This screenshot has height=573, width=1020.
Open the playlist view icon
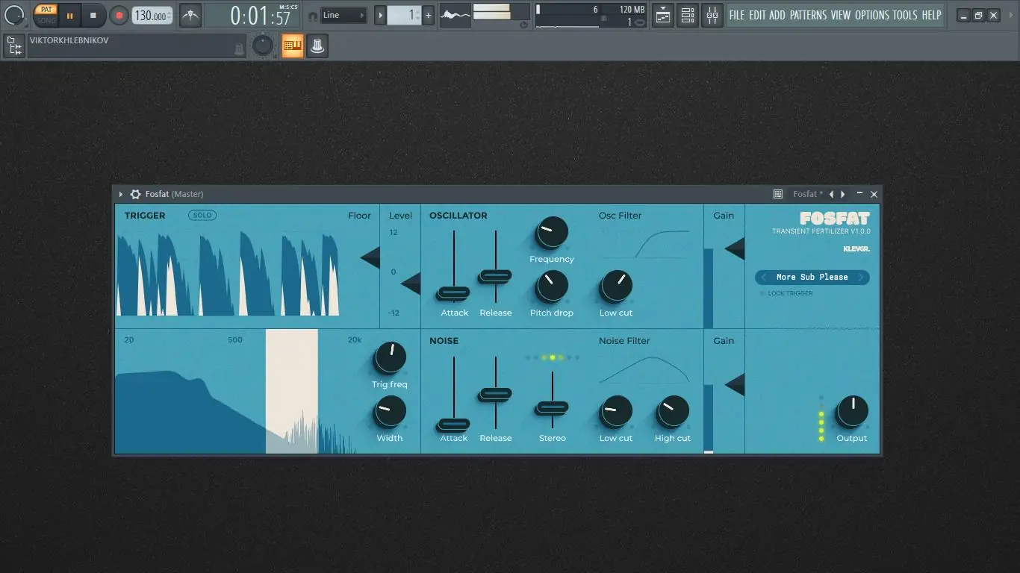[662, 15]
